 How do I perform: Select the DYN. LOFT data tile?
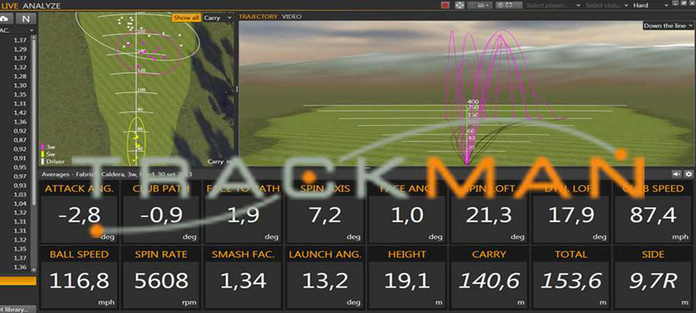571,211
